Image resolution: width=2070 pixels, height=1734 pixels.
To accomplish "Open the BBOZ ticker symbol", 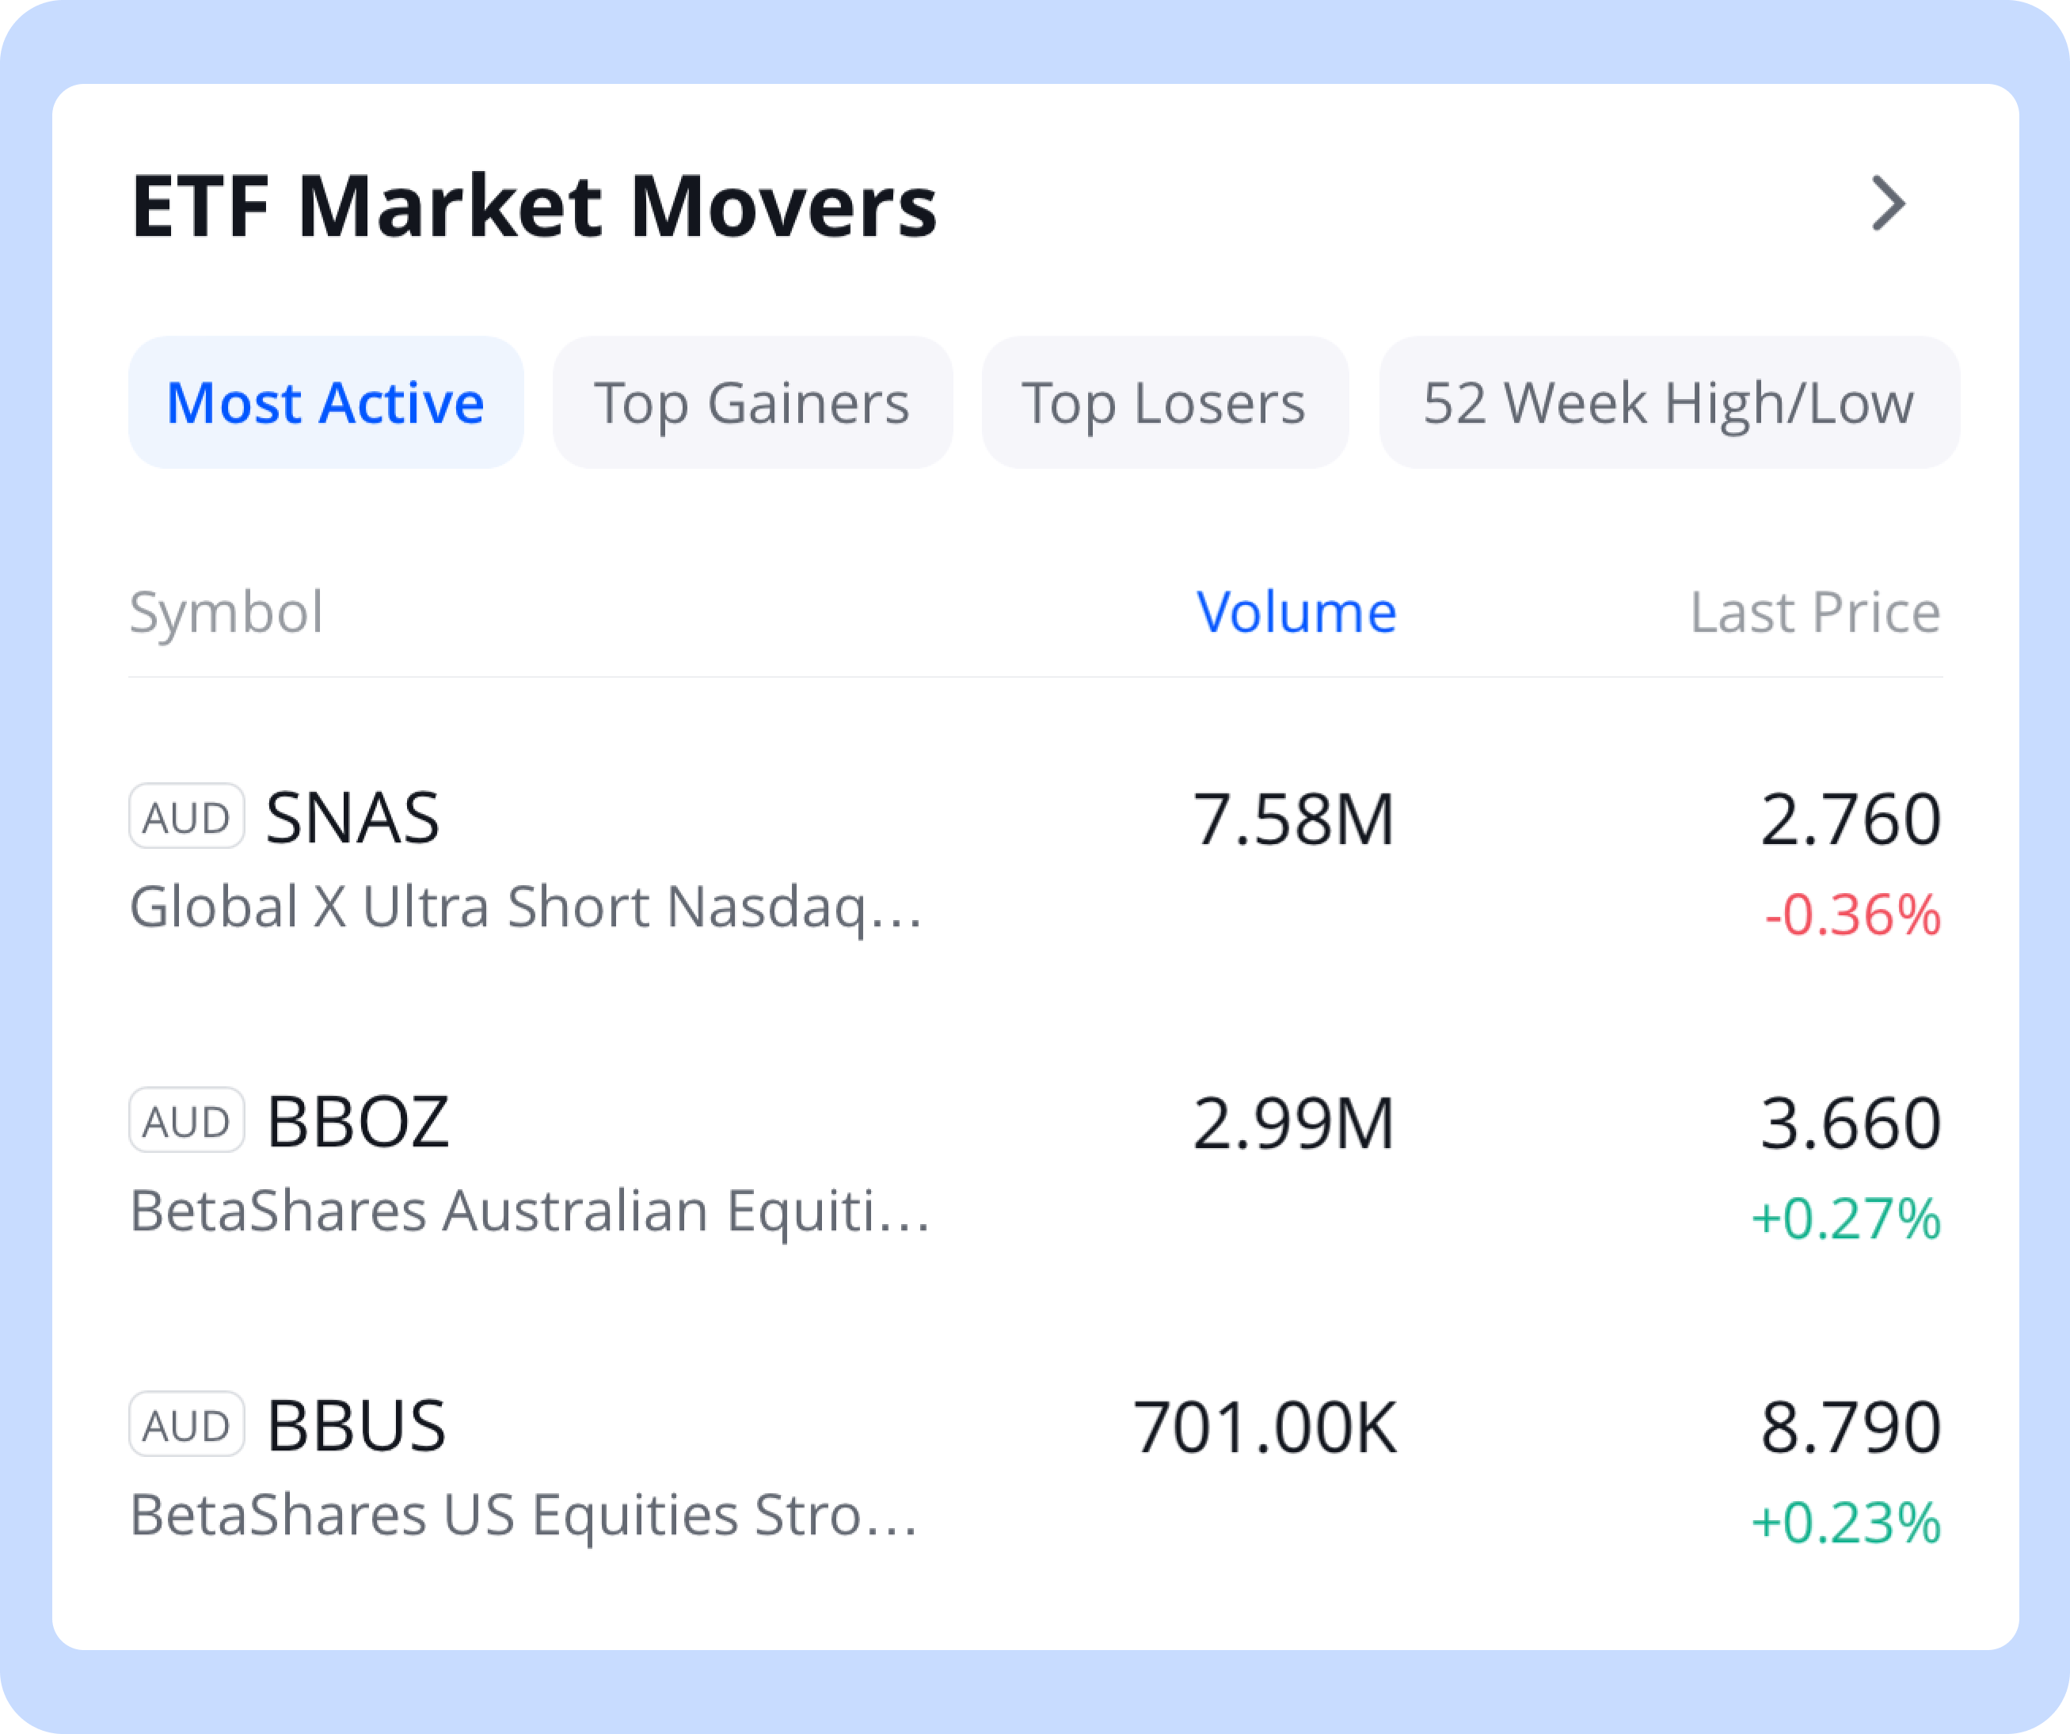I will coord(358,1122).
